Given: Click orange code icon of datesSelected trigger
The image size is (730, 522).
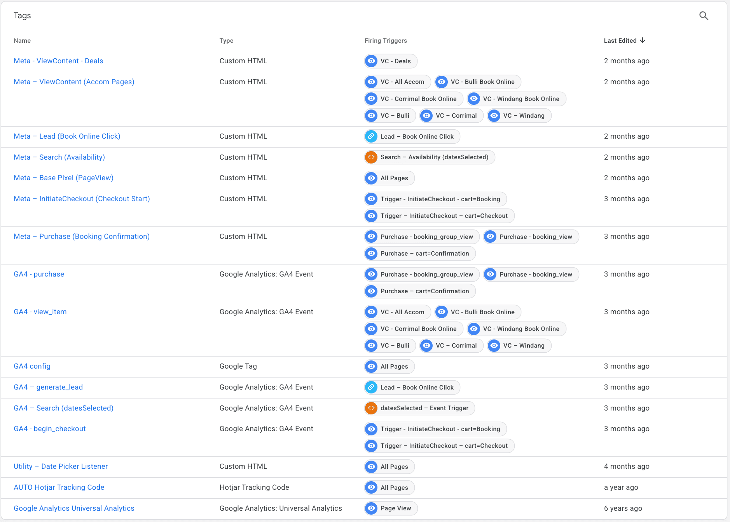Looking at the screenshot, I should 372,408.
